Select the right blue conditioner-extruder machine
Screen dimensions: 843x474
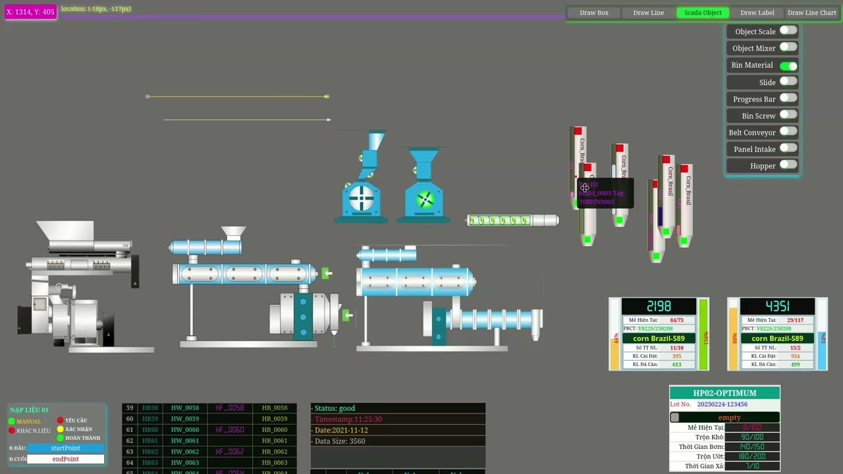[449, 298]
